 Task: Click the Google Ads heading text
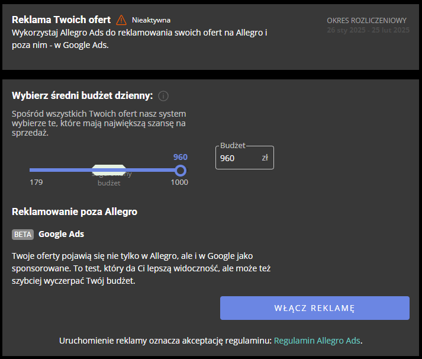click(62, 234)
